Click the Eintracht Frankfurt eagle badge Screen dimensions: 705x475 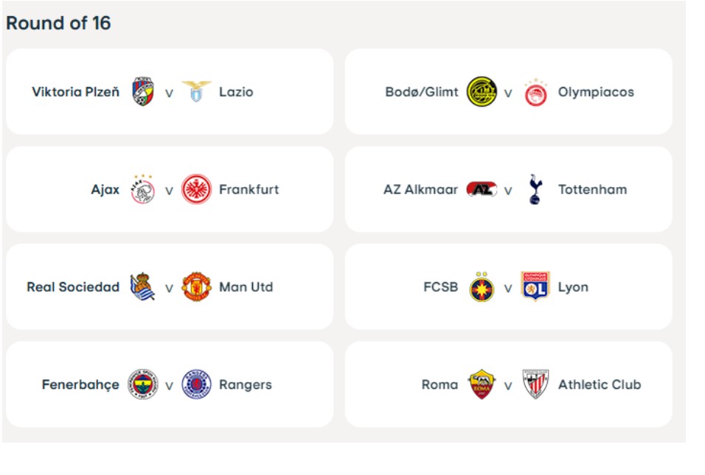click(196, 189)
